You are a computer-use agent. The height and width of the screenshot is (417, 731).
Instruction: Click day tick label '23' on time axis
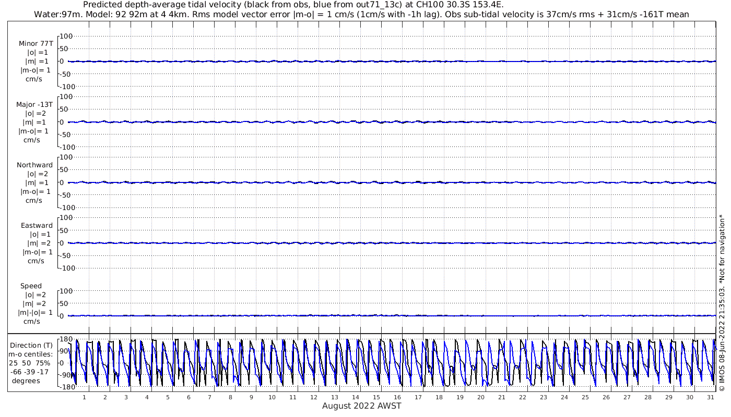(544, 397)
